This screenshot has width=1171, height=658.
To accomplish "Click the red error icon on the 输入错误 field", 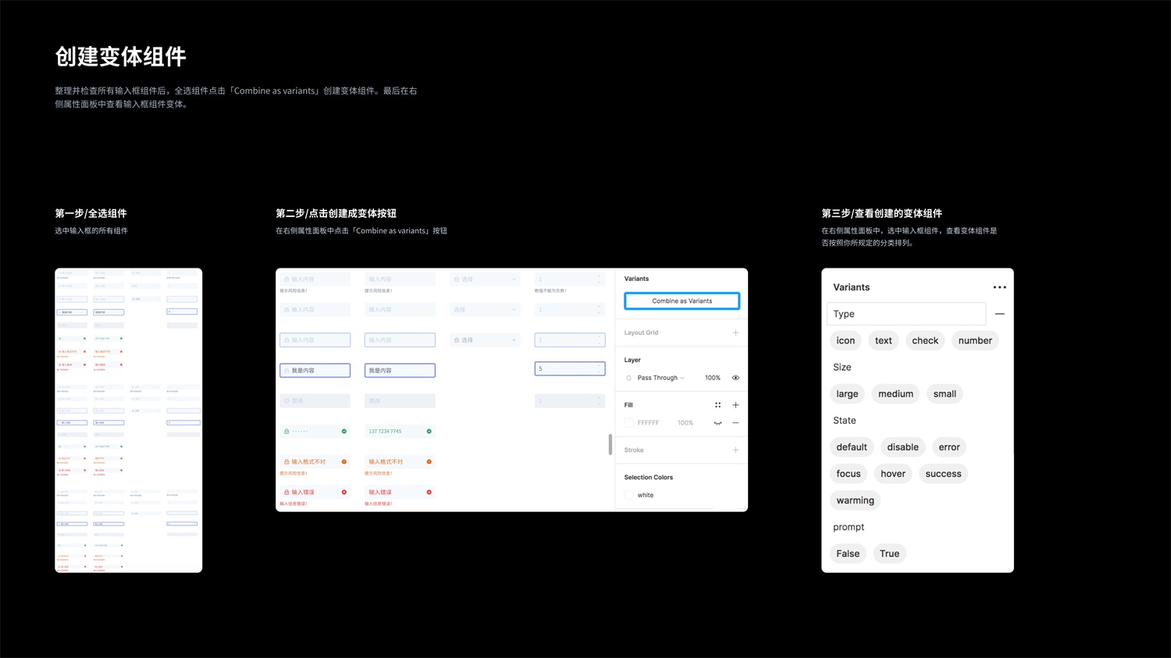I will [344, 492].
